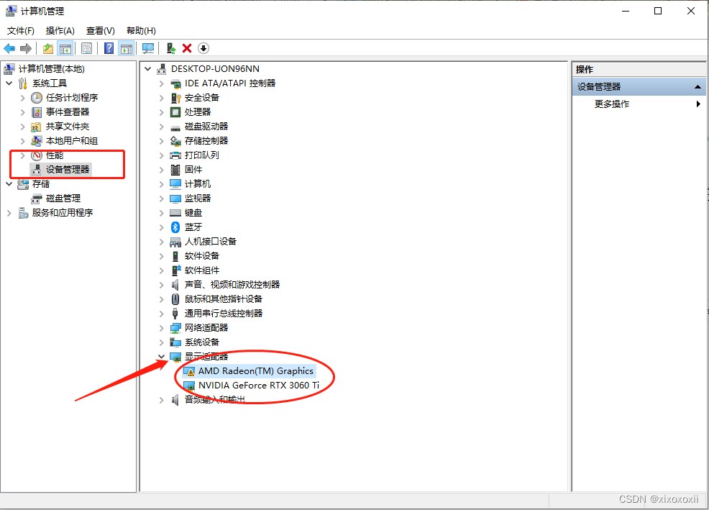This screenshot has width=709, height=510.
Task: Click the disk icon beside 磁盘管理
Action: click(x=37, y=199)
